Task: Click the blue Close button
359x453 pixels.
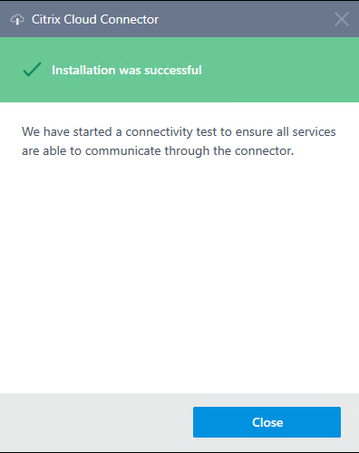Action: [267, 422]
